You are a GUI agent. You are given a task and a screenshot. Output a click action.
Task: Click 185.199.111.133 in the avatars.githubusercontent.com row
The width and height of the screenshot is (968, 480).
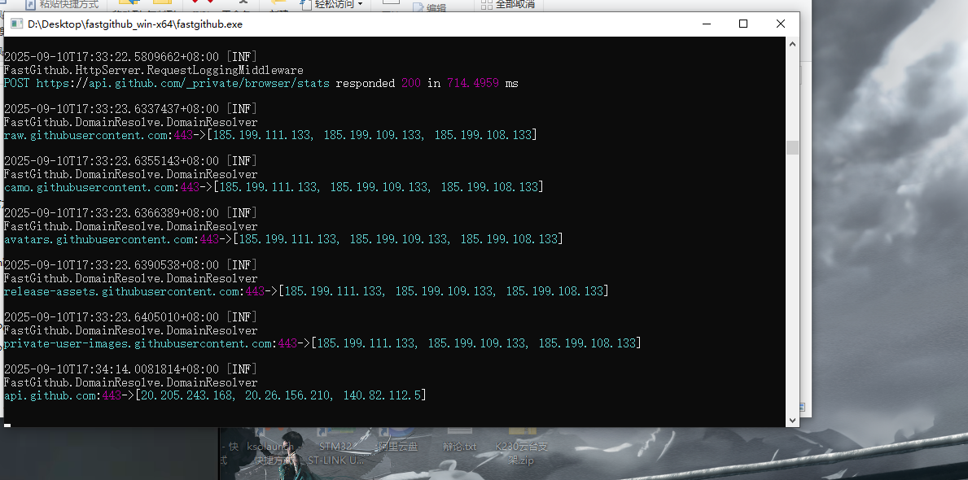click(287, 239)
